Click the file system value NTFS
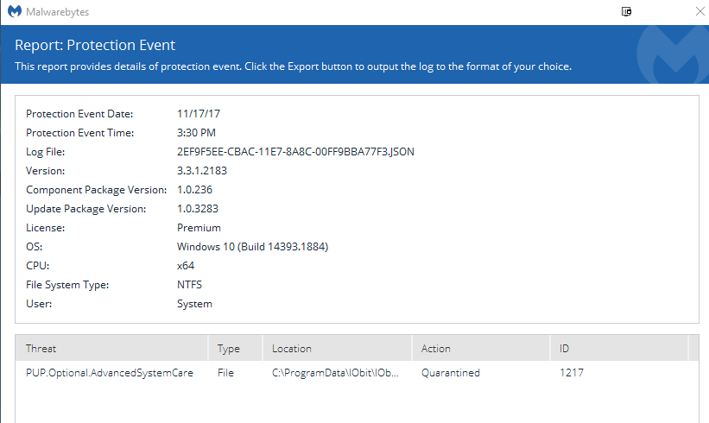 coord(189,285)
